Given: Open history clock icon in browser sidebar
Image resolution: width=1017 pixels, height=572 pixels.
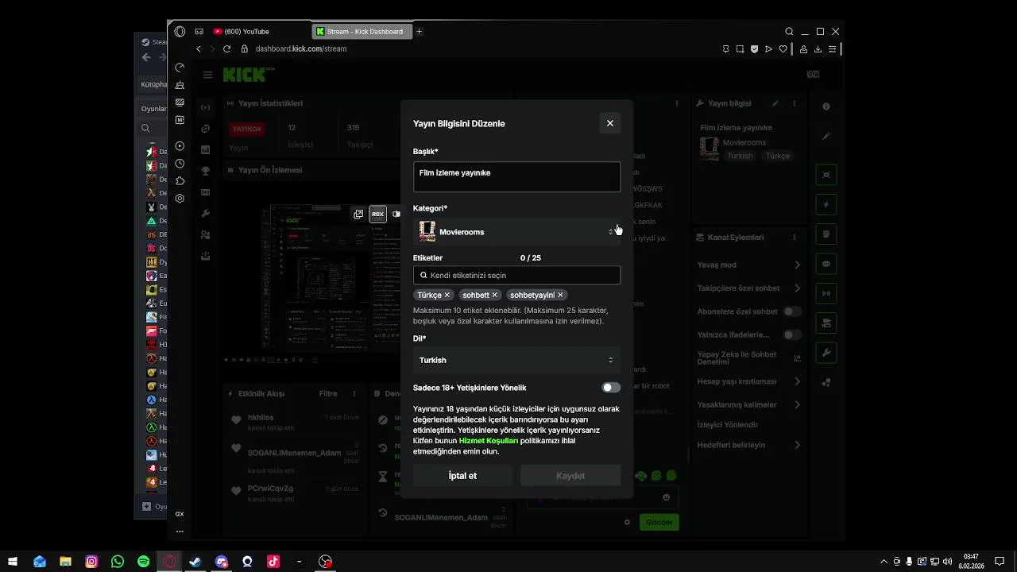Looking at the screenshot, I should (x=180, y=164).
